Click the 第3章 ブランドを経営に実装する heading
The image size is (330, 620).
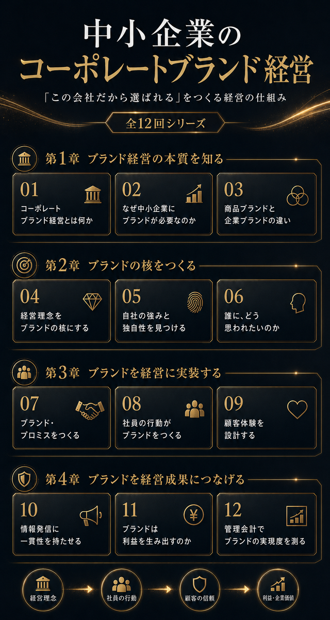[133, 373]
